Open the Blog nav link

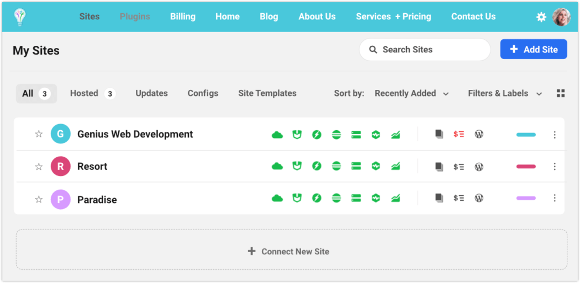tap(269, 17)
